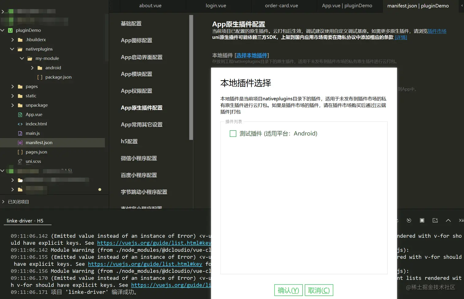Open App权限配置 section

pos(137,91)
